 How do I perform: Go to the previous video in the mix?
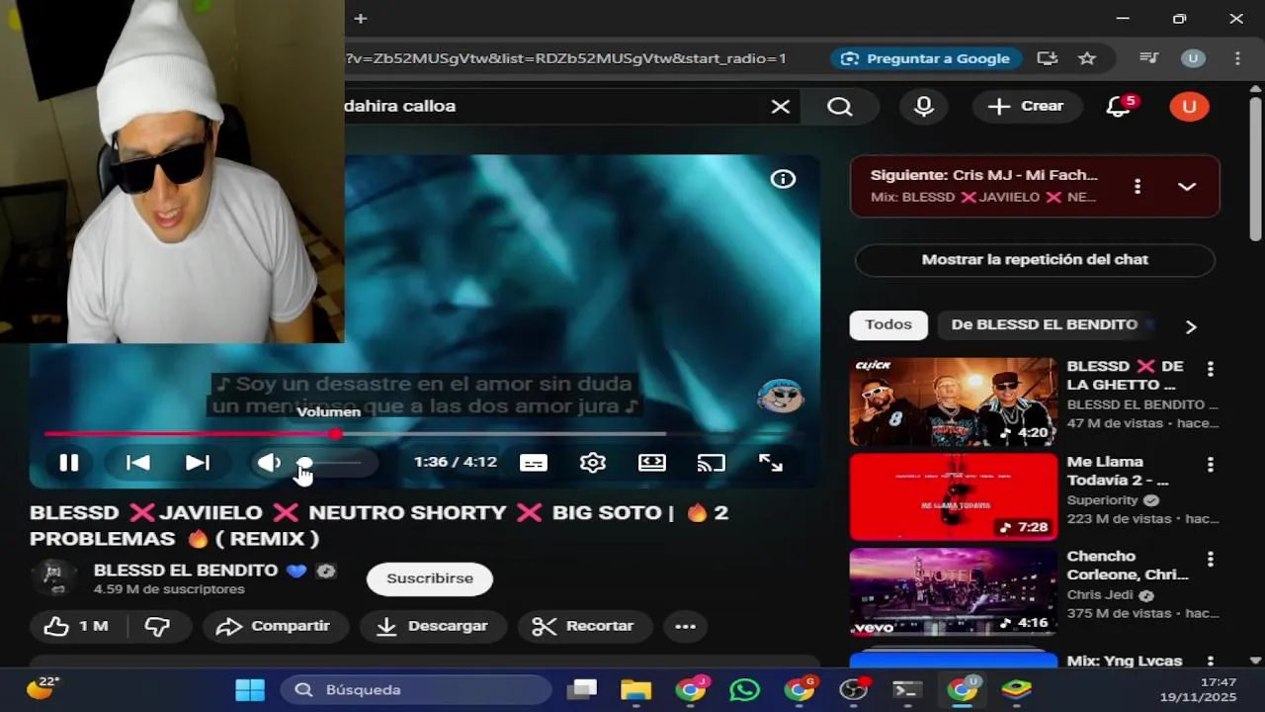[137, 463]
